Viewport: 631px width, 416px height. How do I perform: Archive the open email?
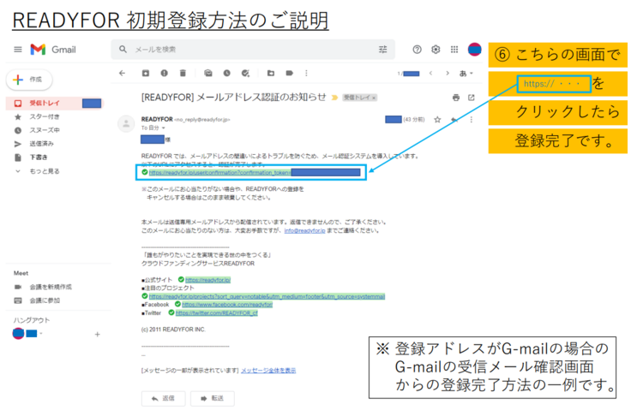pos(145,74)
